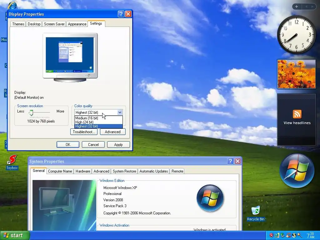The image size is (320, 240).
Task: Open the Computer Name tab
Action: pos(60,171)
